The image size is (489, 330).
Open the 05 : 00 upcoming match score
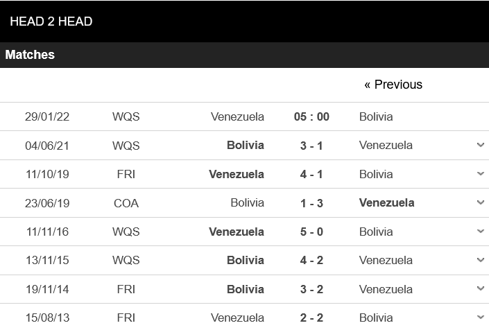(311, 116)
